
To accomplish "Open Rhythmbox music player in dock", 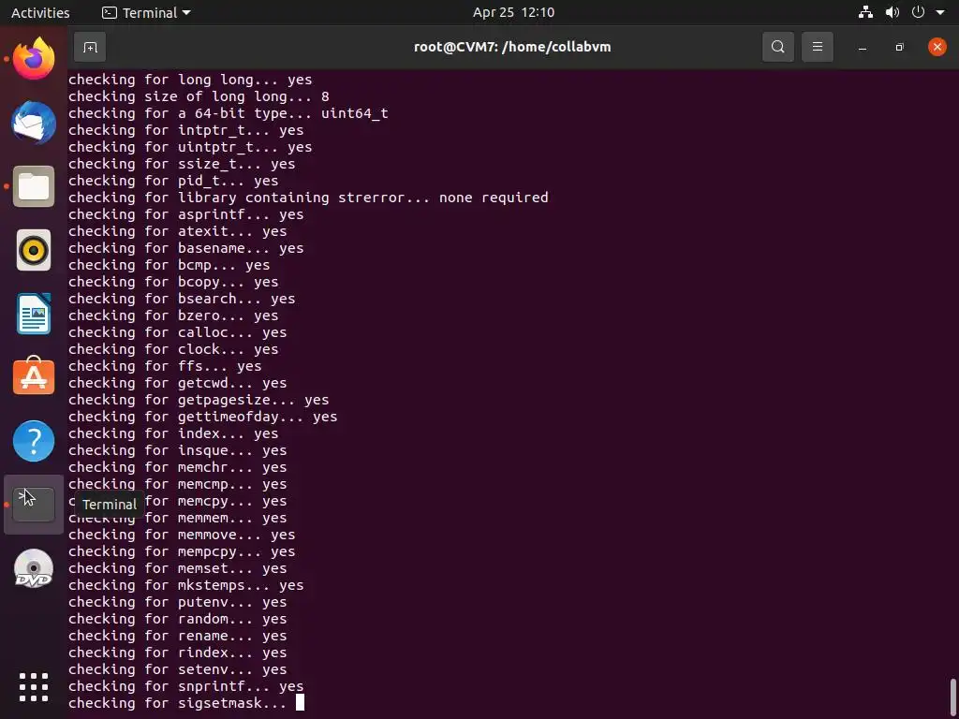I will click(34, 250).
